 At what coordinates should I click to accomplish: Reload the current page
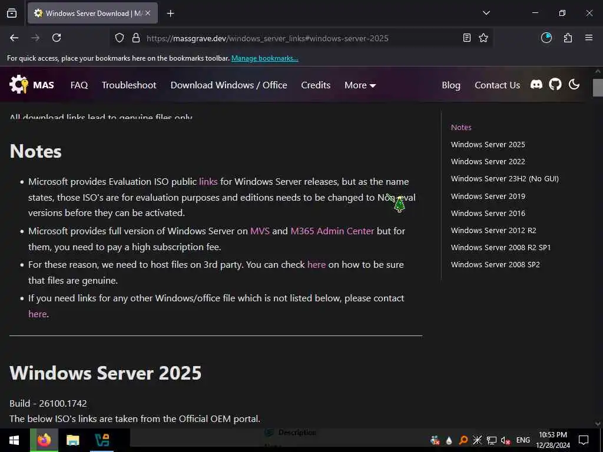[57, 38]
